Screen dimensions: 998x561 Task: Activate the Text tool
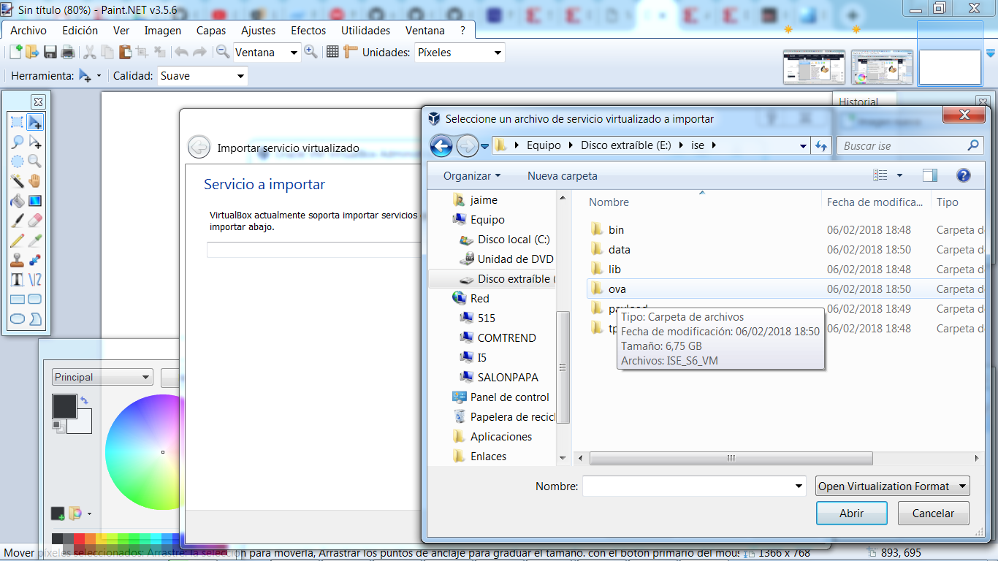pyautogui.click(x=17, y=279)
